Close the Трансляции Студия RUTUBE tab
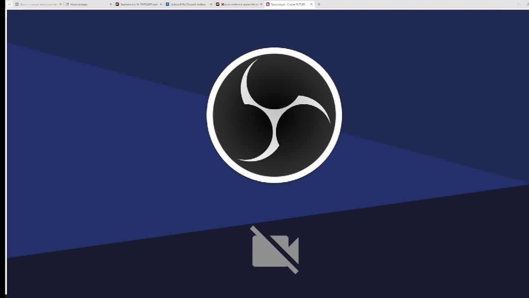This screenshot has width=529, height=298. tap(311, 4)
